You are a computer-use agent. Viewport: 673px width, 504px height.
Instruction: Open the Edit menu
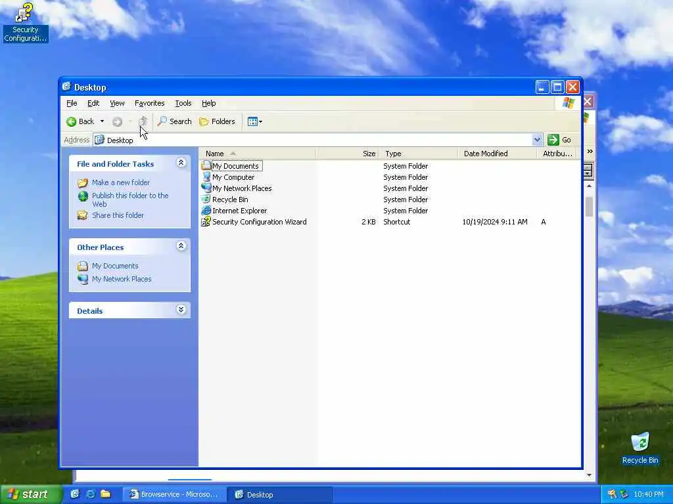pyautogui.click(x=93, y=103)
